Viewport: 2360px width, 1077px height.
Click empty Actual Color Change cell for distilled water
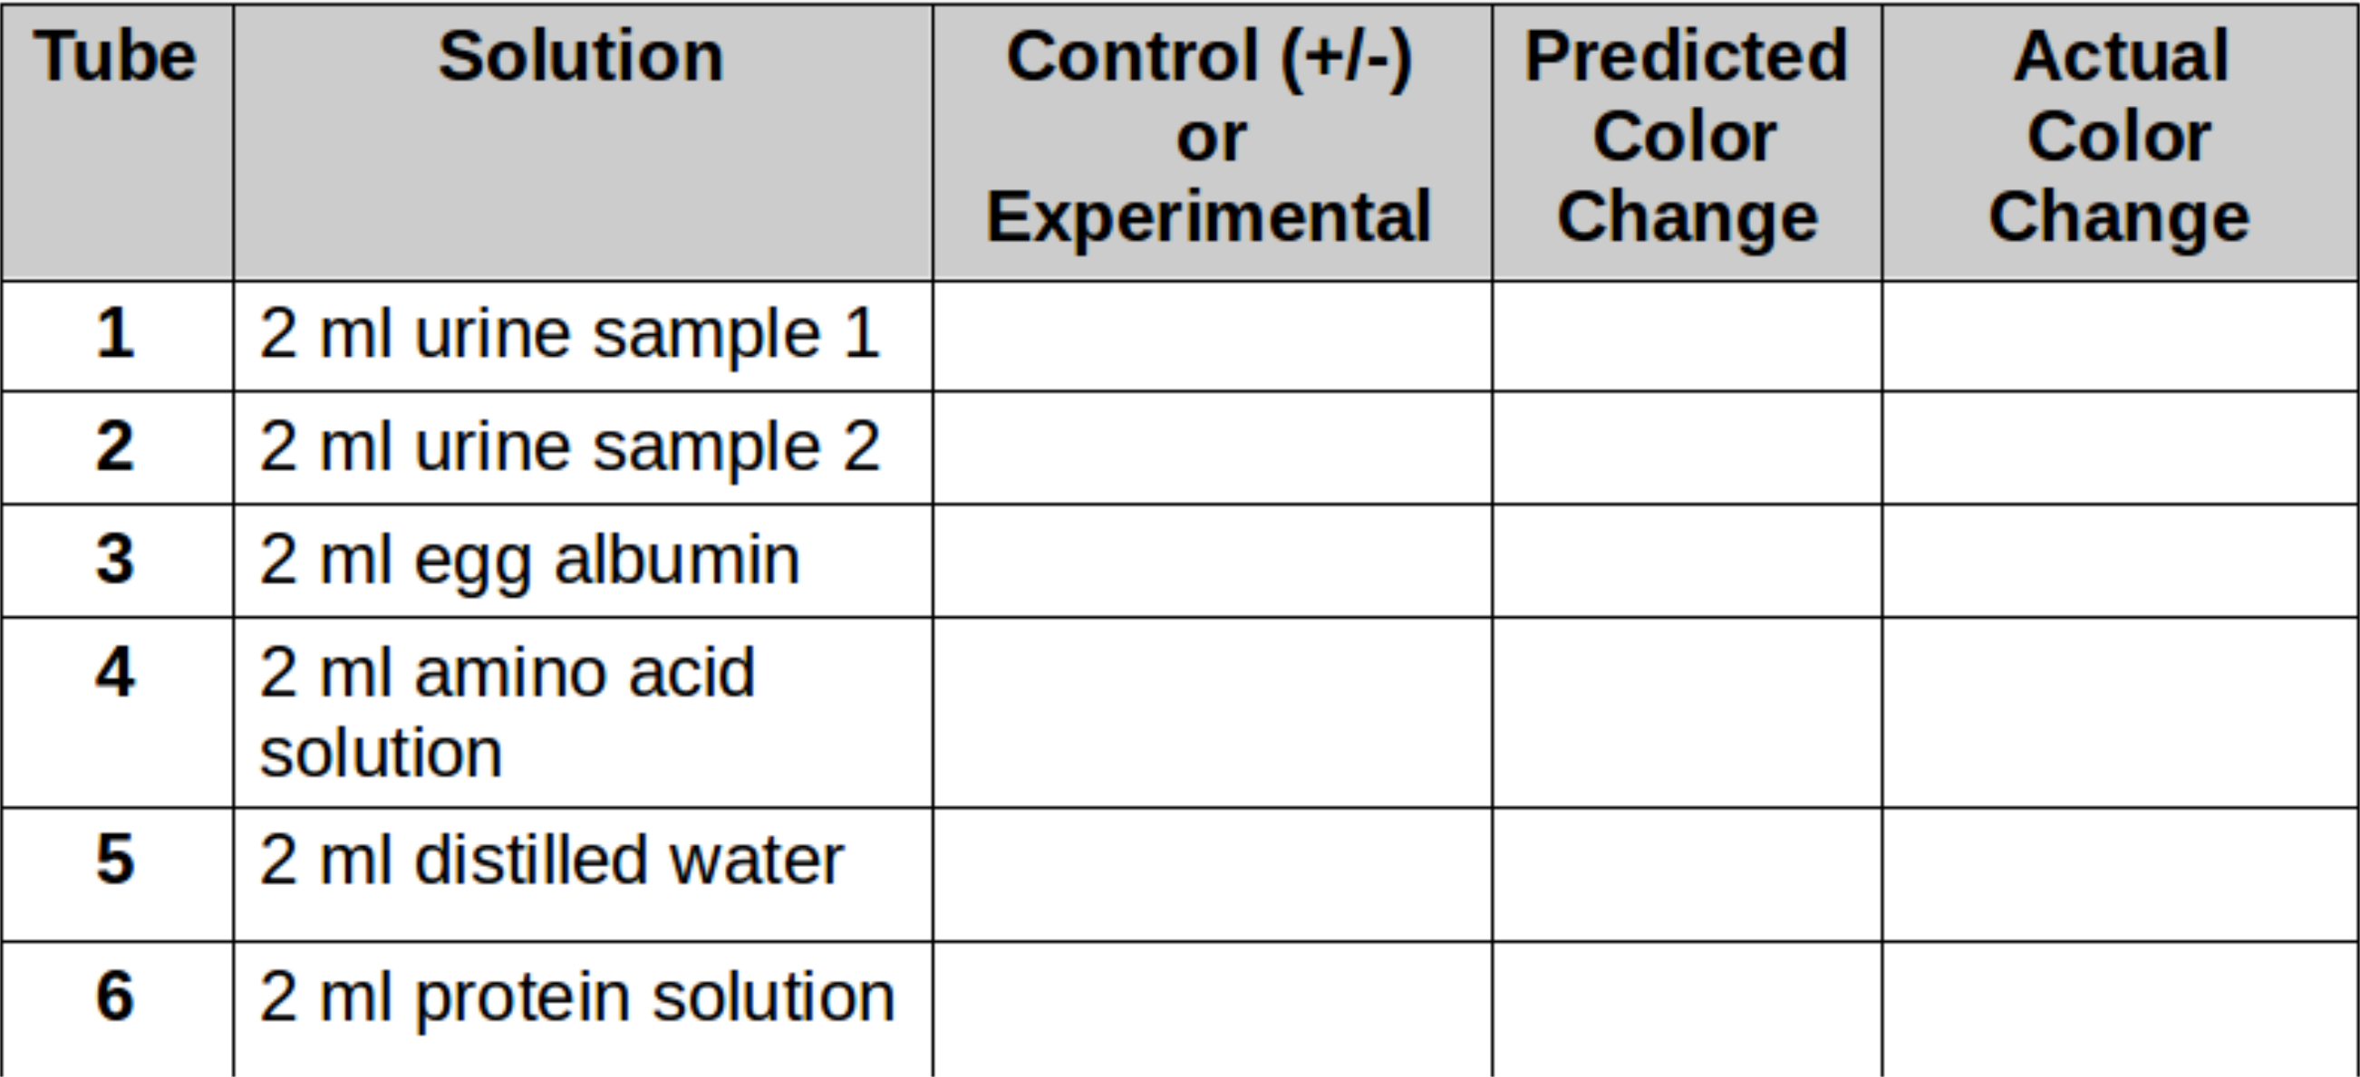pyautogui.click(x=2120, y=875)
